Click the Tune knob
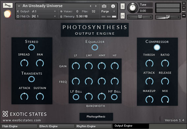This screenshot has width=187, height=129. [133, 8]
